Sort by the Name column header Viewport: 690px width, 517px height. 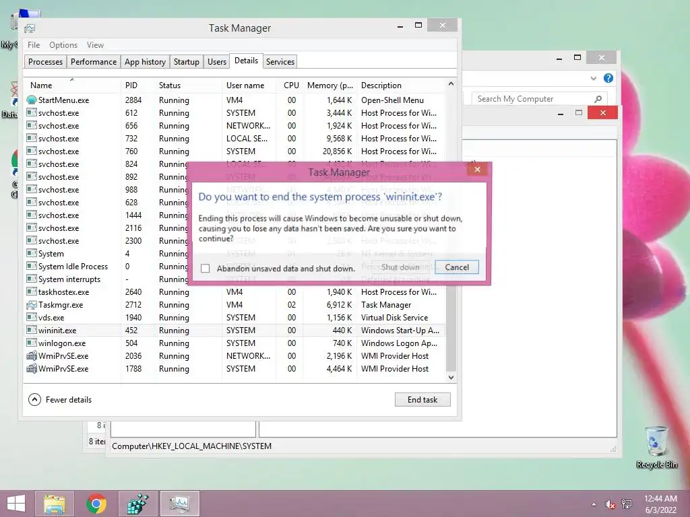point(73,85)
